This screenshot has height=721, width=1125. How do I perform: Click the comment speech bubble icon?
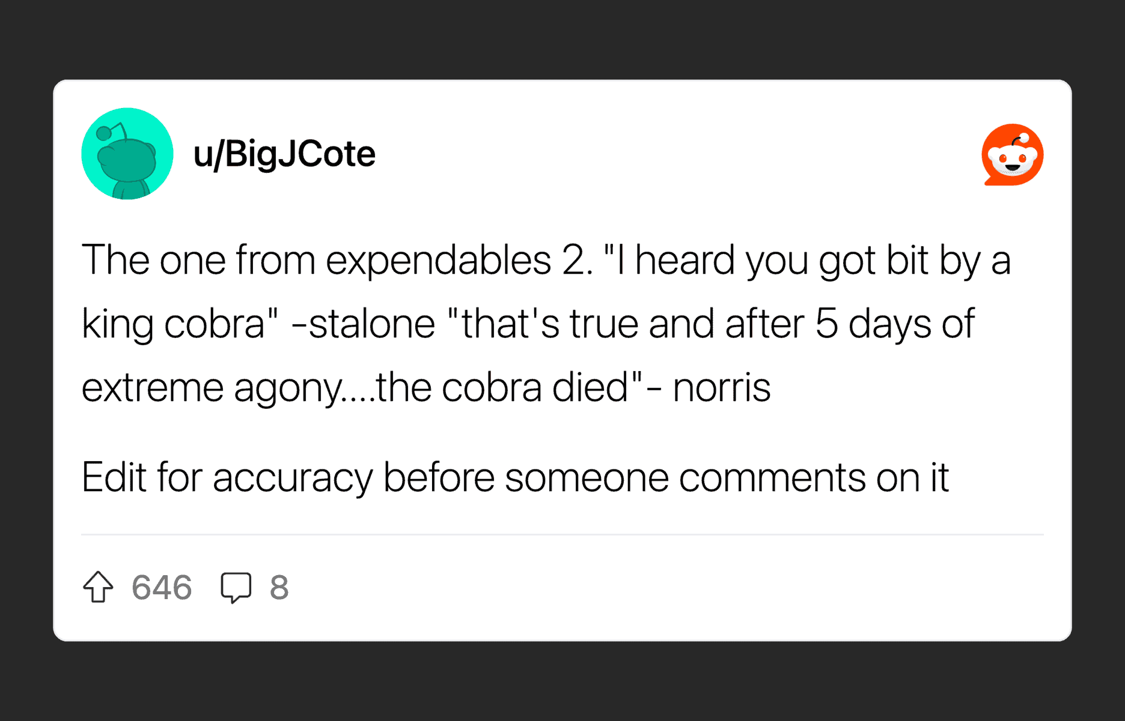click(236, 587)
